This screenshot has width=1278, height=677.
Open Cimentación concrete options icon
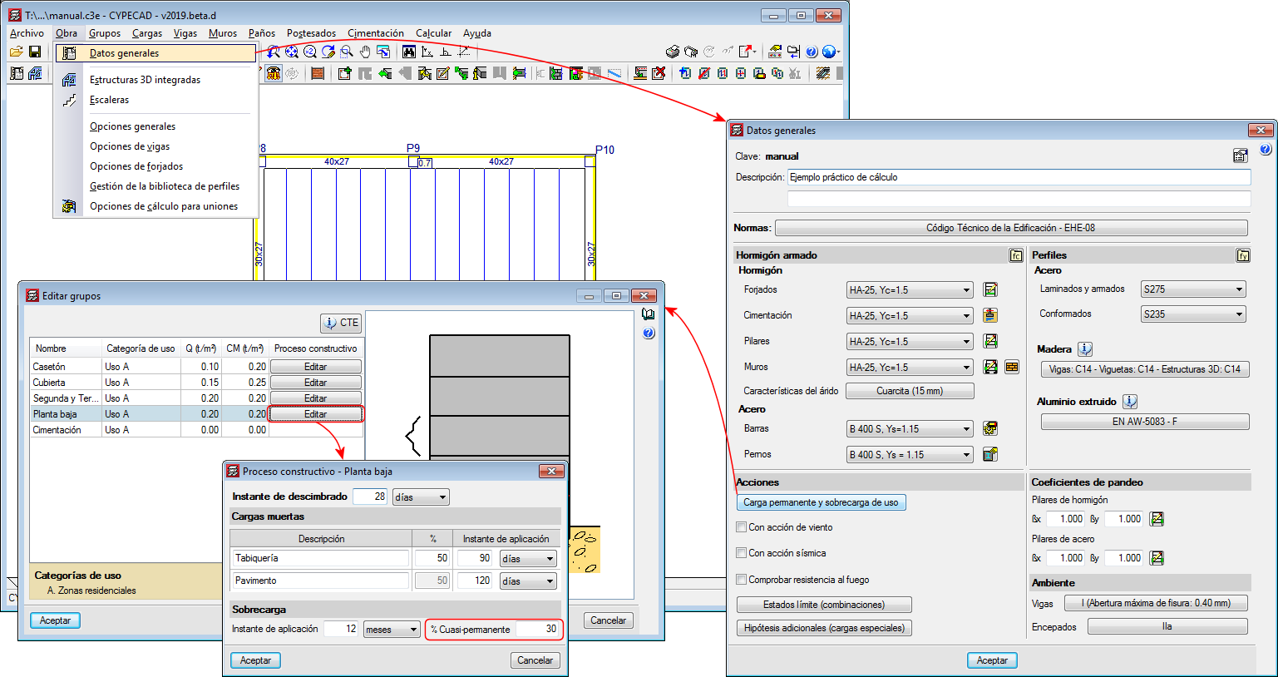click(990, 315)
